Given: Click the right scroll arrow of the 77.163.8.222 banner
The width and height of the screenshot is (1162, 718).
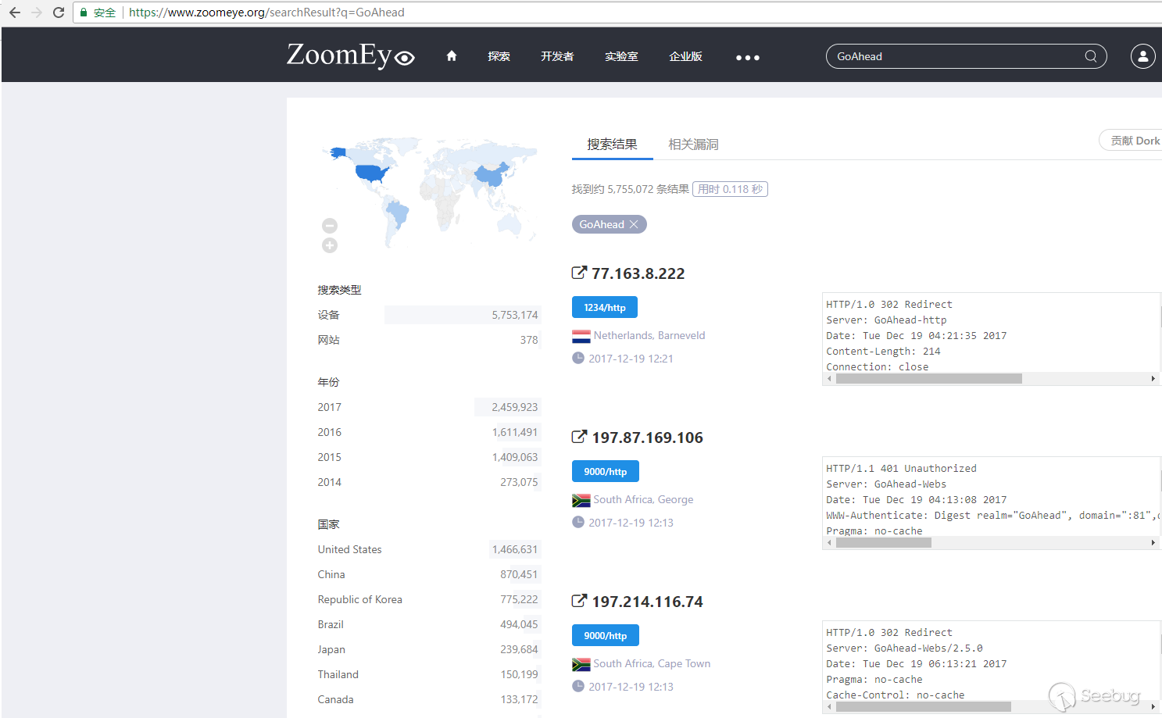Looking at the screenshot, I should (1153, 379).
